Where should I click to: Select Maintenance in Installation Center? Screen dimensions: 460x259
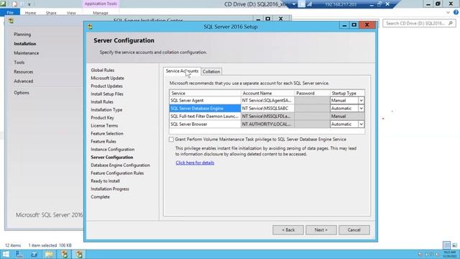26,53
